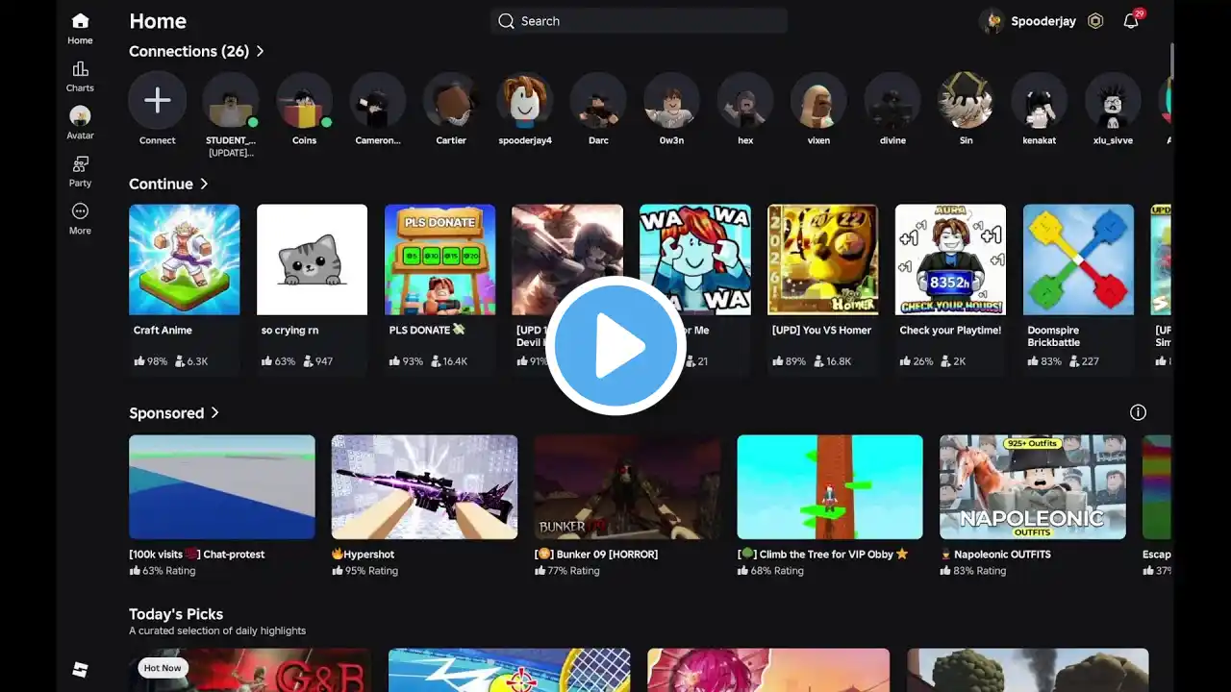Expand the Continue section
The width and height of the screenshot is (1231, 692).
[x=169, y=184]
